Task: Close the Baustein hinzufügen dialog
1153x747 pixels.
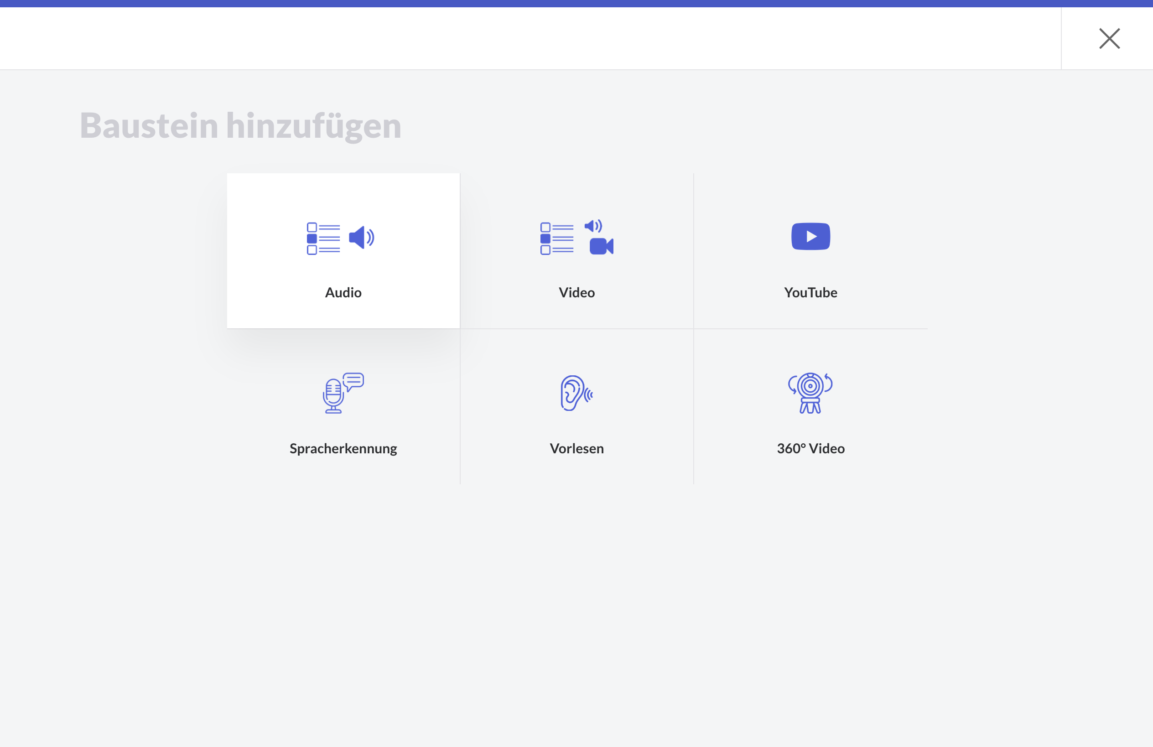Action: (1109, 38)
